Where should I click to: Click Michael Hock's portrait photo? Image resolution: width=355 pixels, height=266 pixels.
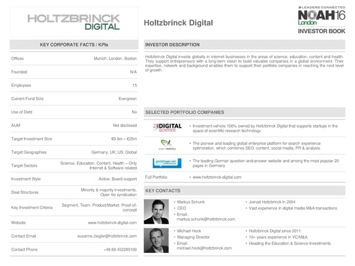156,239
